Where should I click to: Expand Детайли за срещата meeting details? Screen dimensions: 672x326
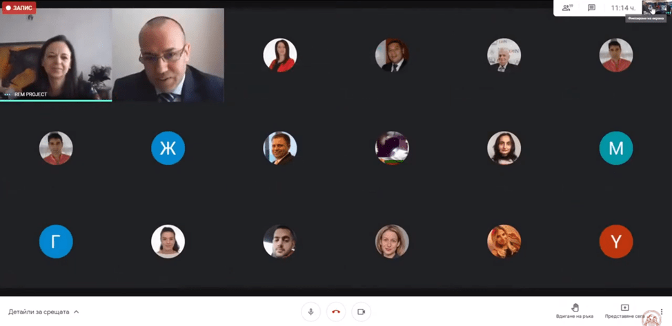pos(43,312)
